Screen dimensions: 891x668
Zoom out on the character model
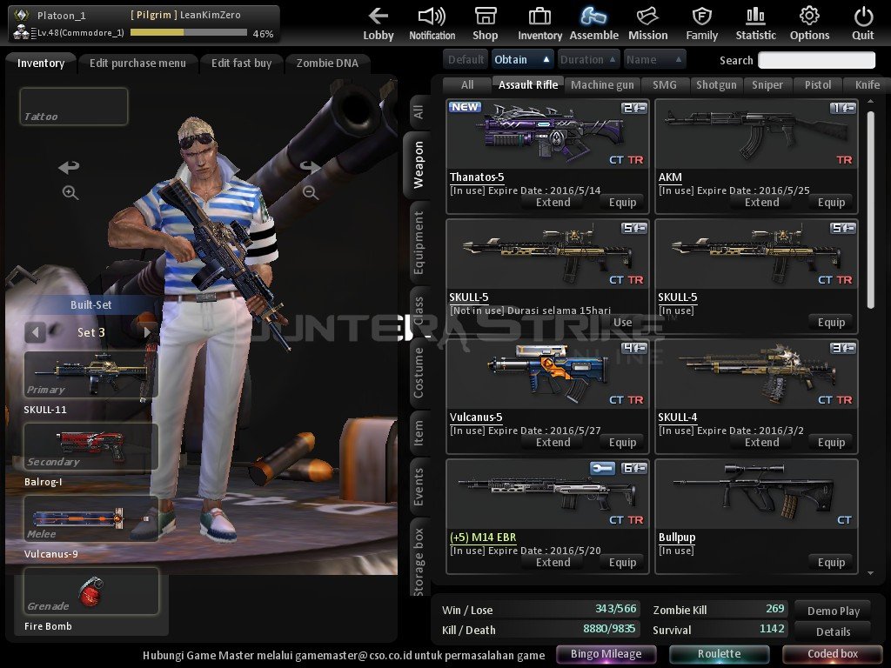point(311,192)
